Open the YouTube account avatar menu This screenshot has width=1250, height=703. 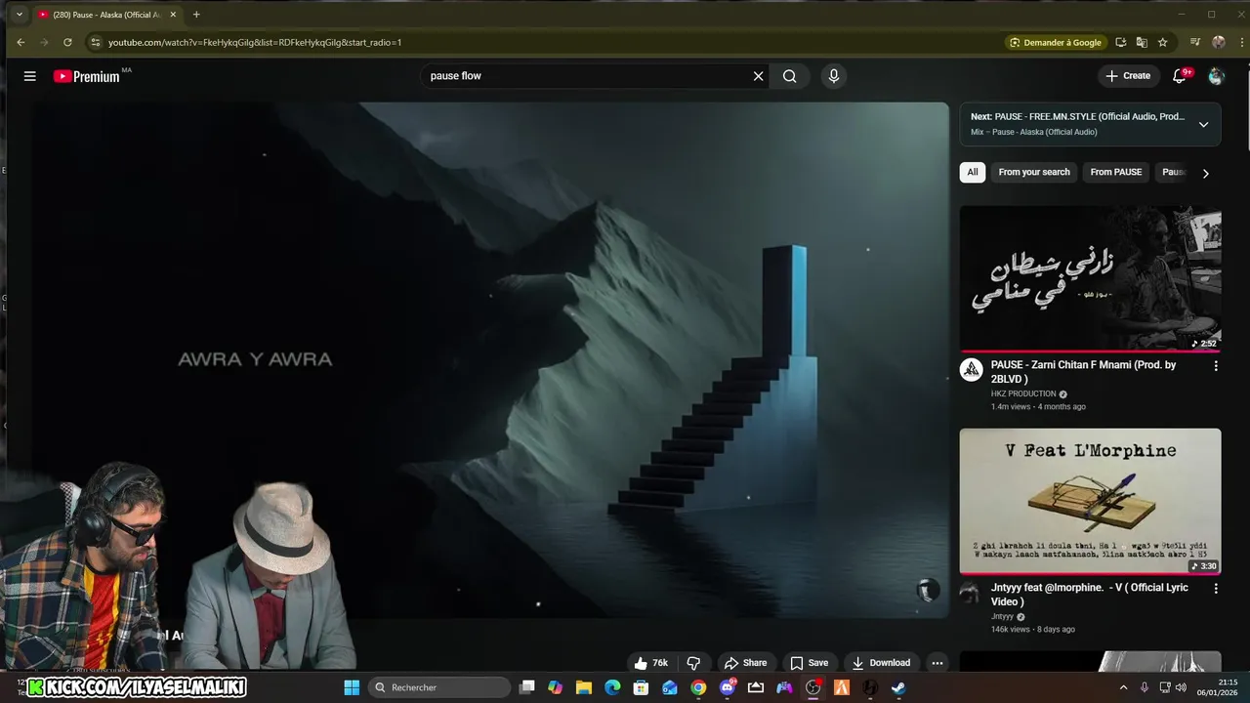[x=1216, y=76]
